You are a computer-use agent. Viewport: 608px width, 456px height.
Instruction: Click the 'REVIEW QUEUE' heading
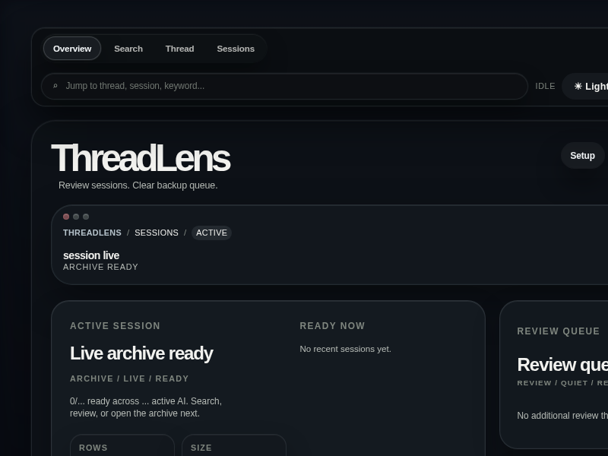559,331
